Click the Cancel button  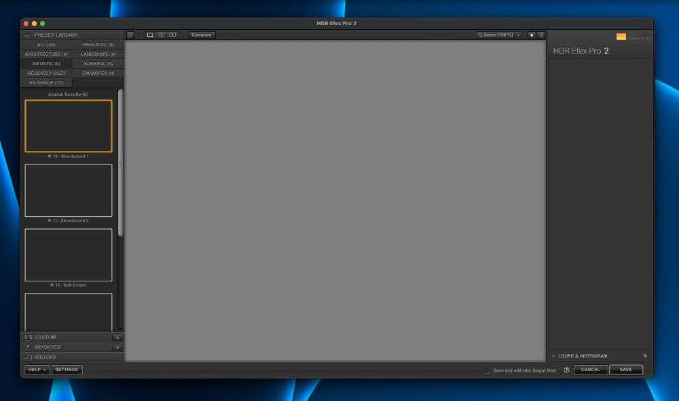tap(591, 370)
